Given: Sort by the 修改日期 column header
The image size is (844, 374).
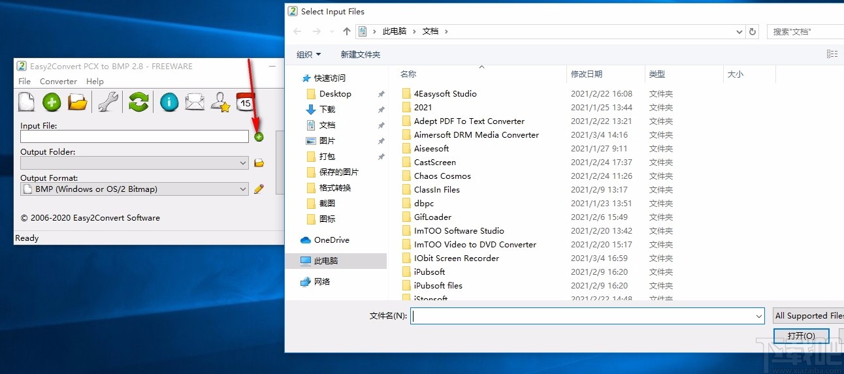Looking at the screenshot, I should click(x=587, y=74).
